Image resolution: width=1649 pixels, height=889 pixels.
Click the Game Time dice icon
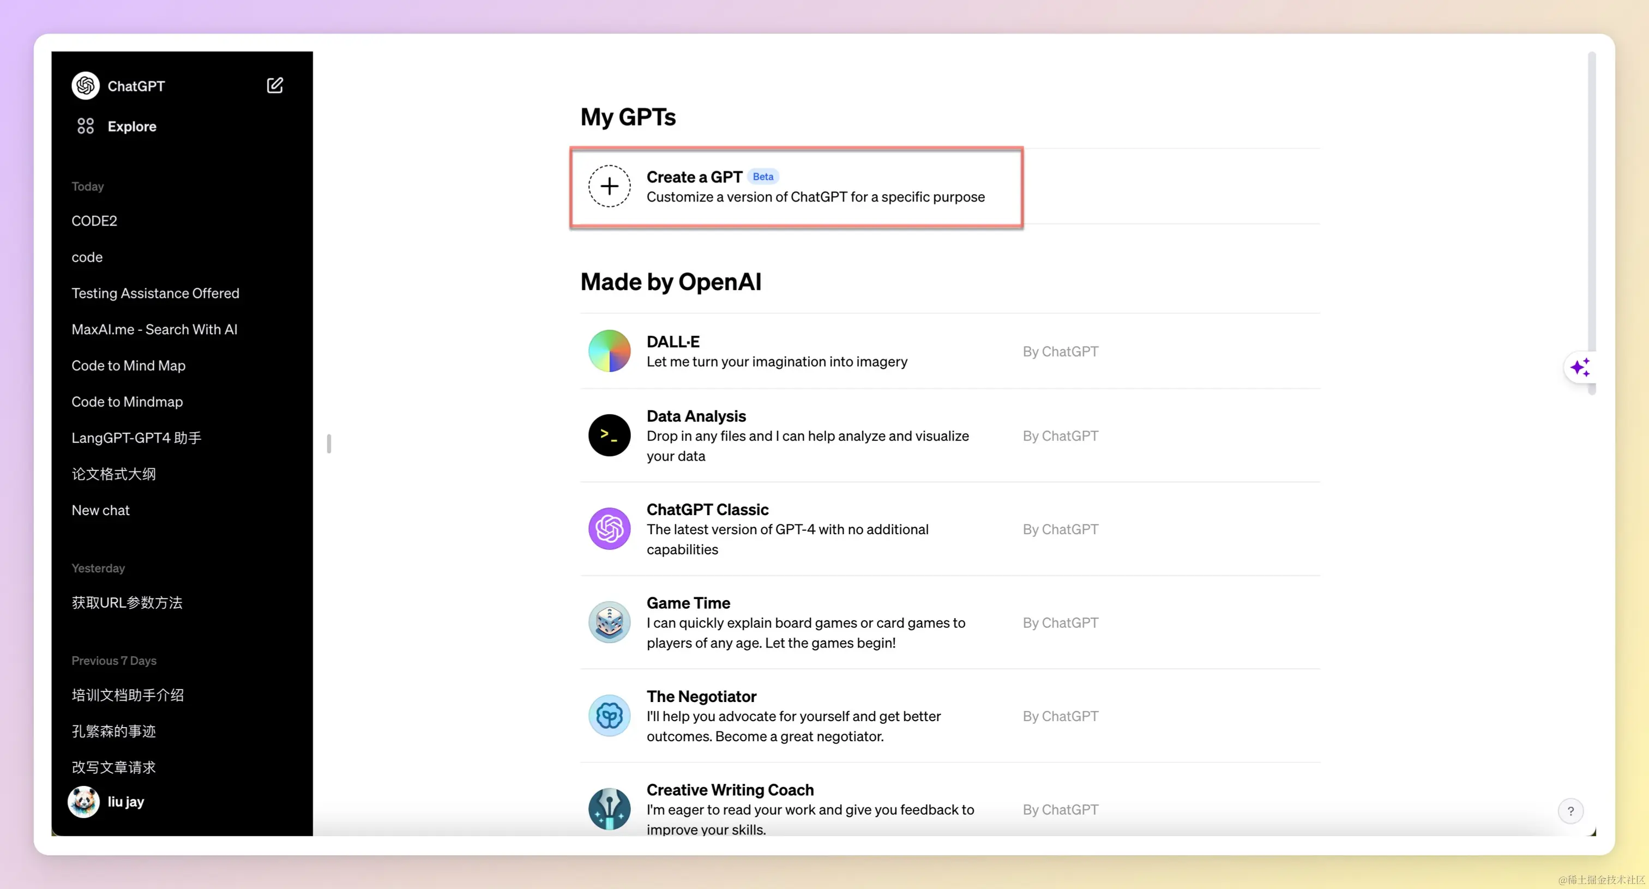[609, 622]
